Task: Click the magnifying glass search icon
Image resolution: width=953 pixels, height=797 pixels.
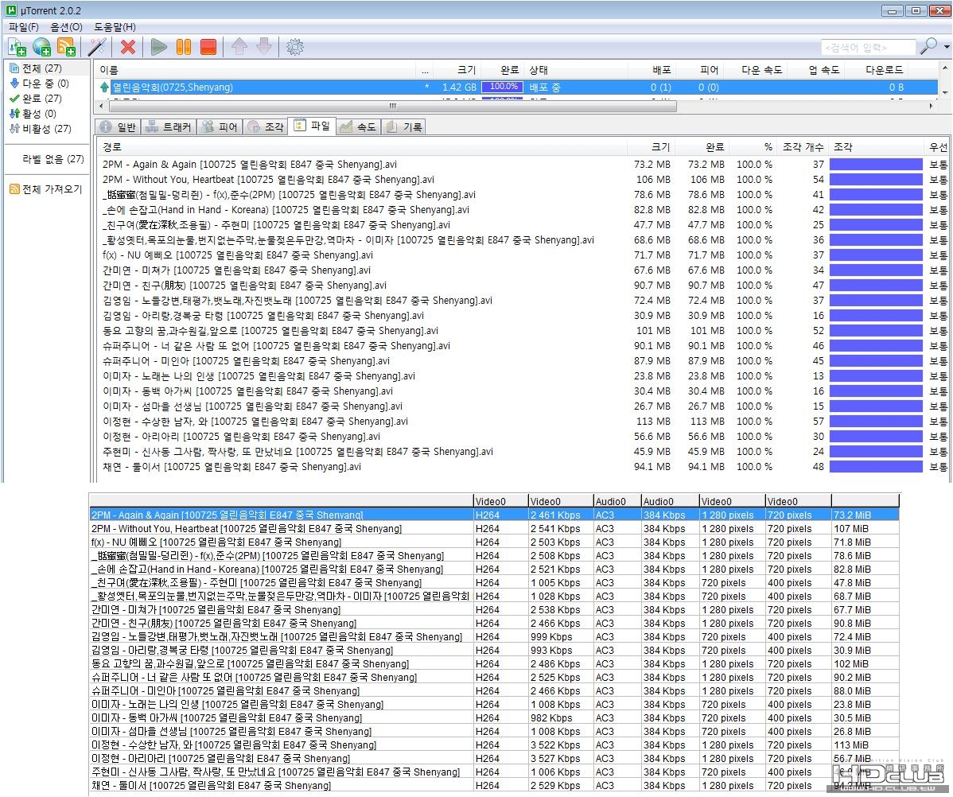Action: pyautogui.click(x=928, y=47)
